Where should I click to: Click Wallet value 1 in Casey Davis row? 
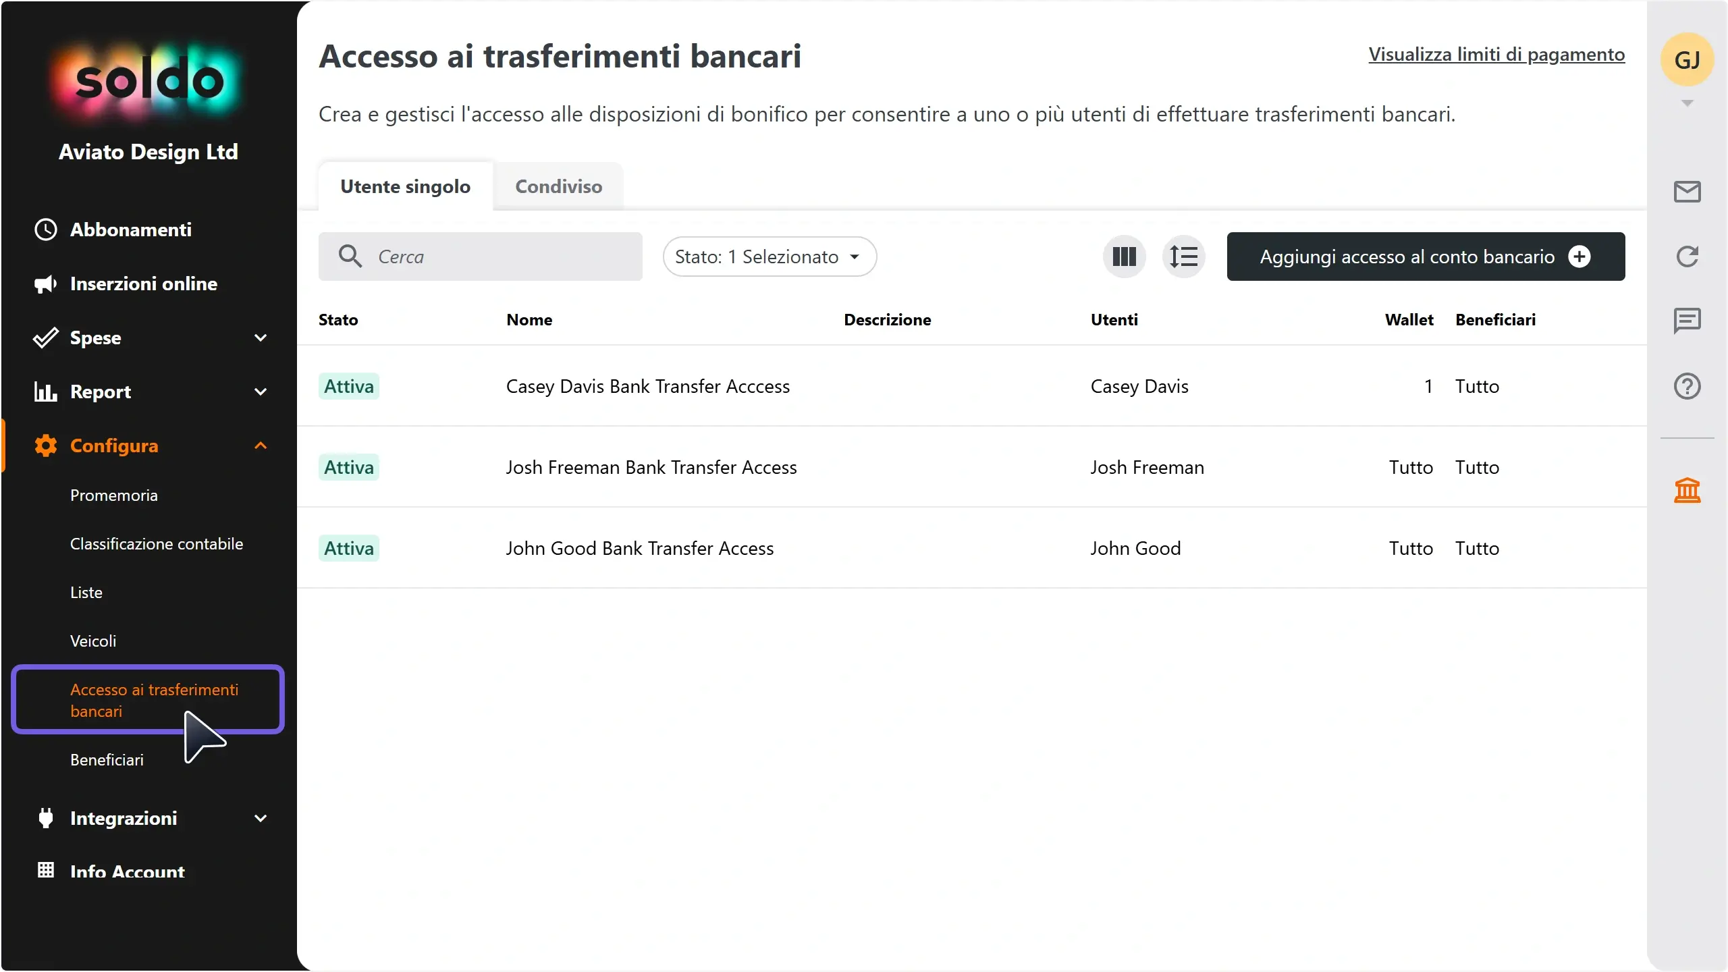1428,386
